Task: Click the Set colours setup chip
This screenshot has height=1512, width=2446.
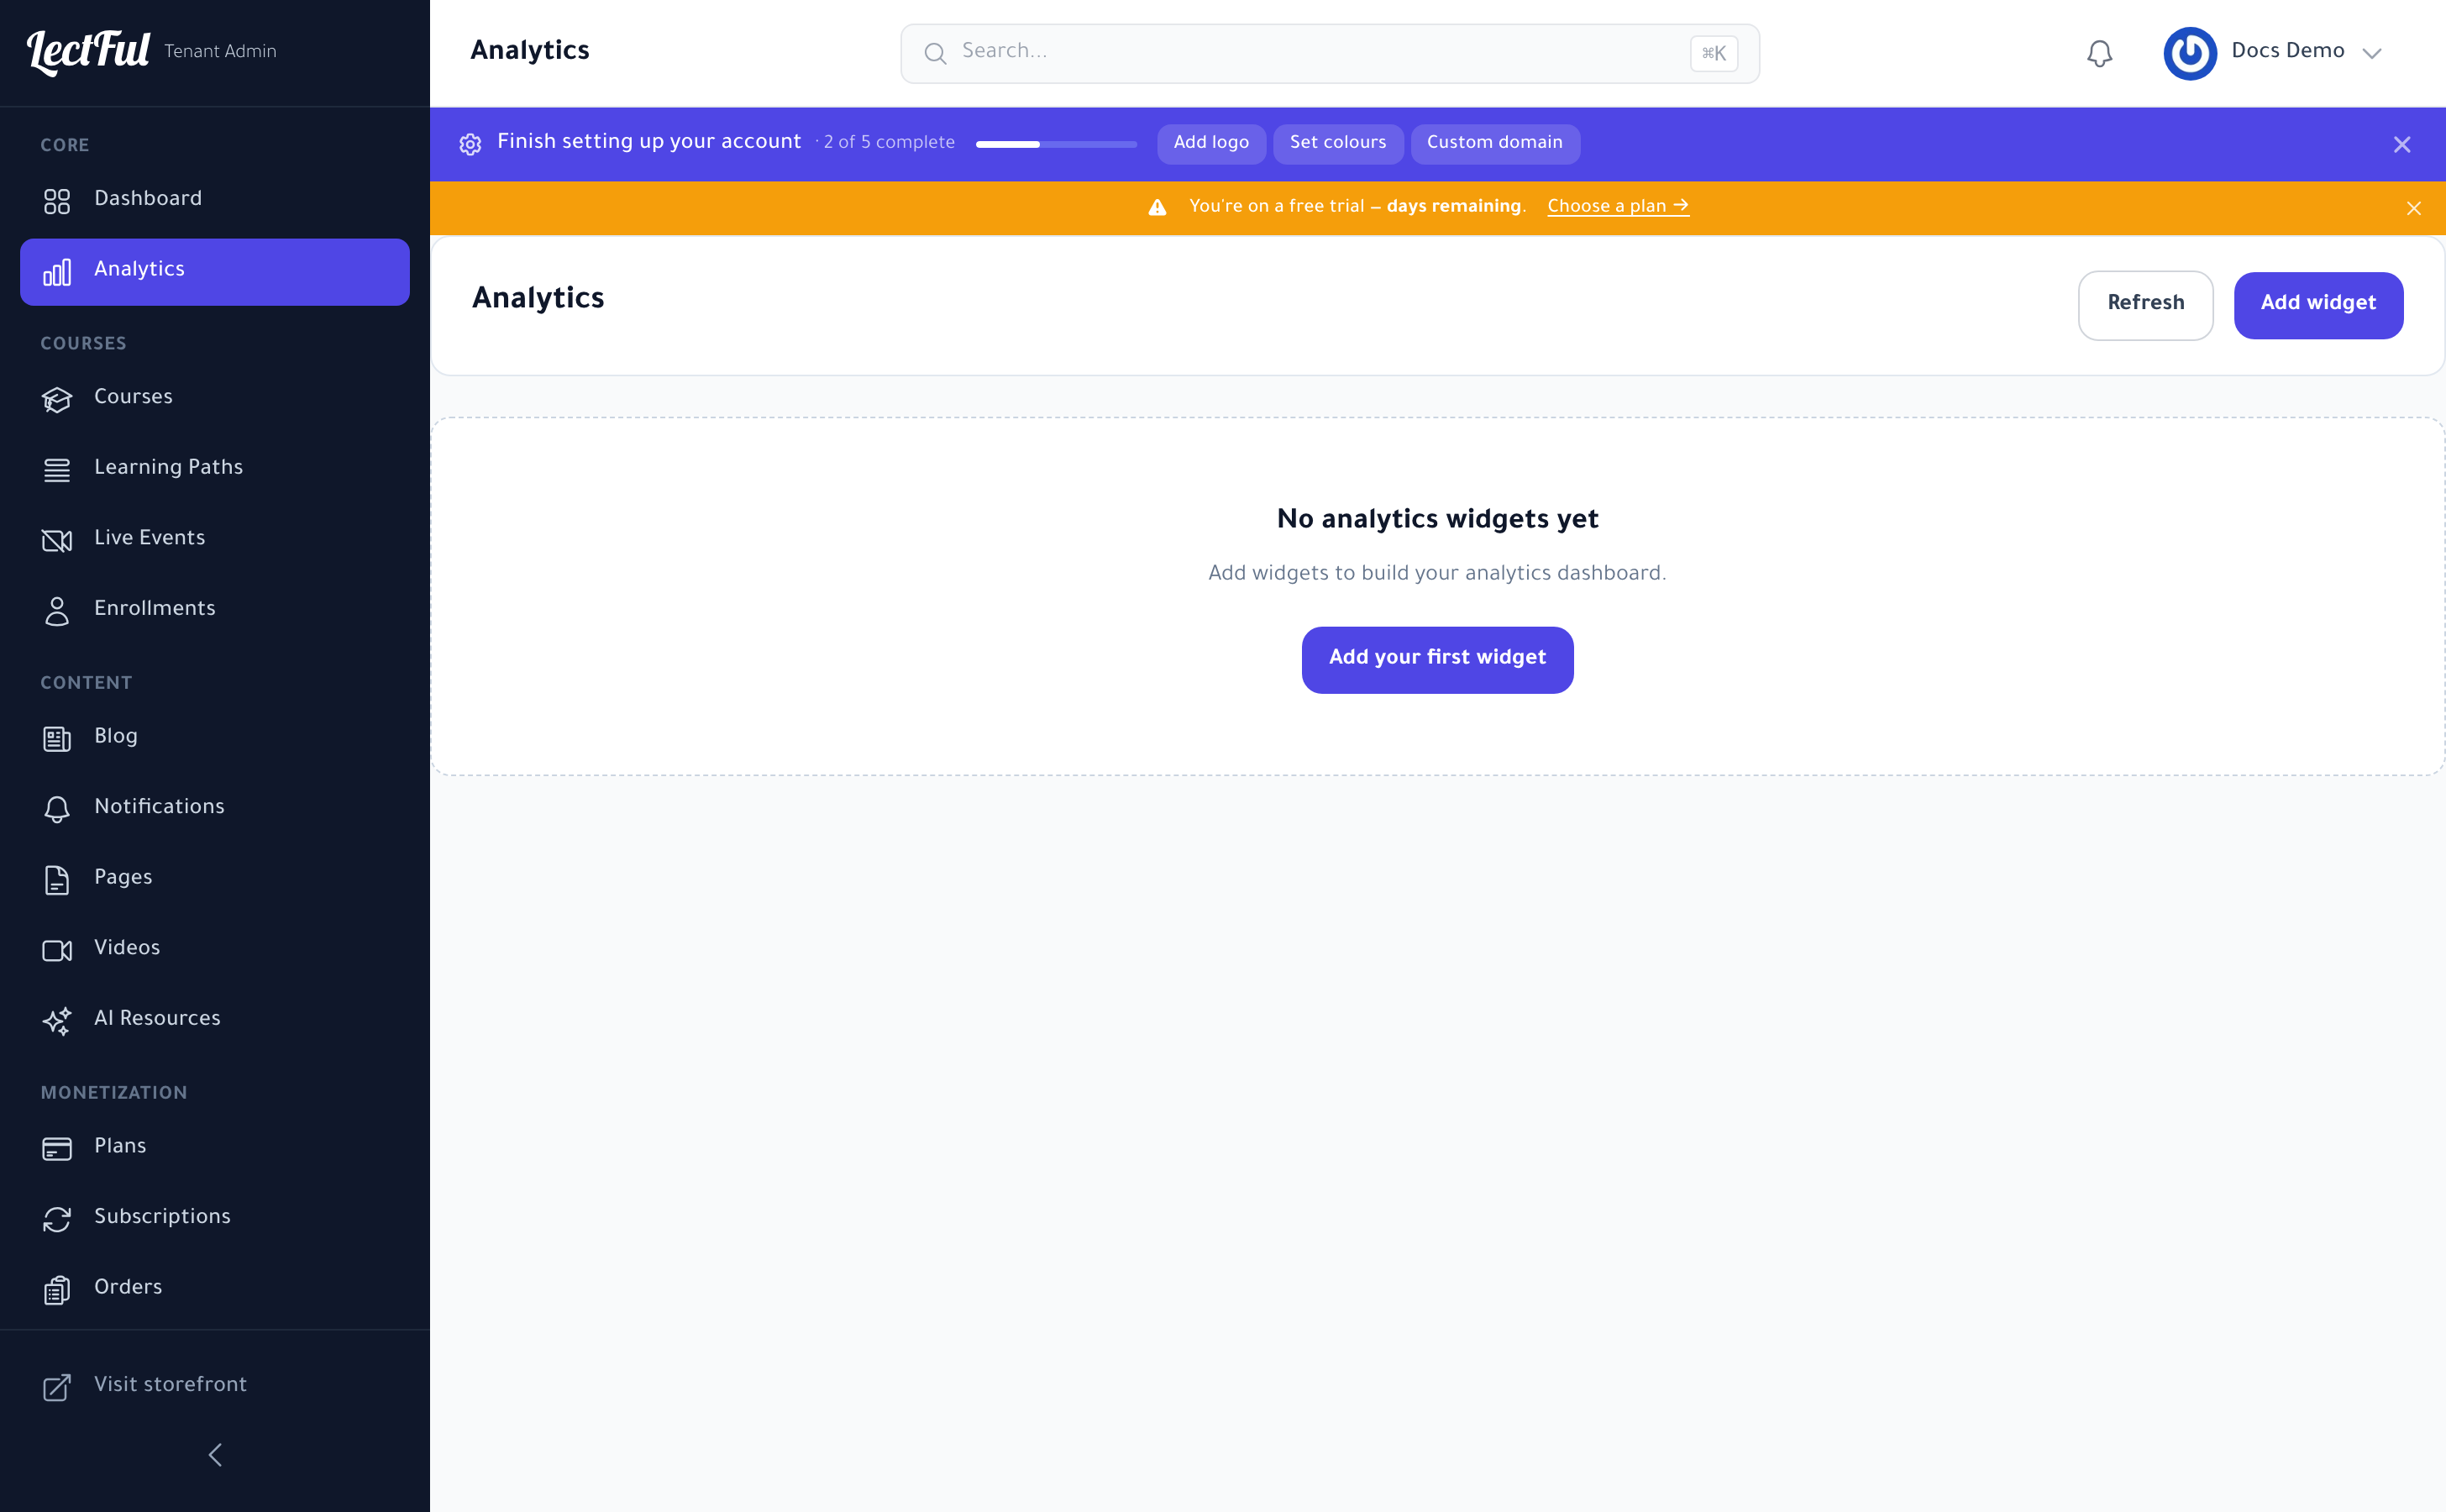Action: pos(1338,144)
